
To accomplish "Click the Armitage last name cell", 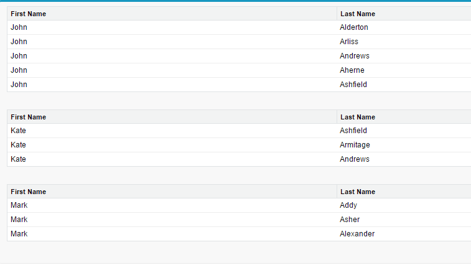I will coord(404,145).
